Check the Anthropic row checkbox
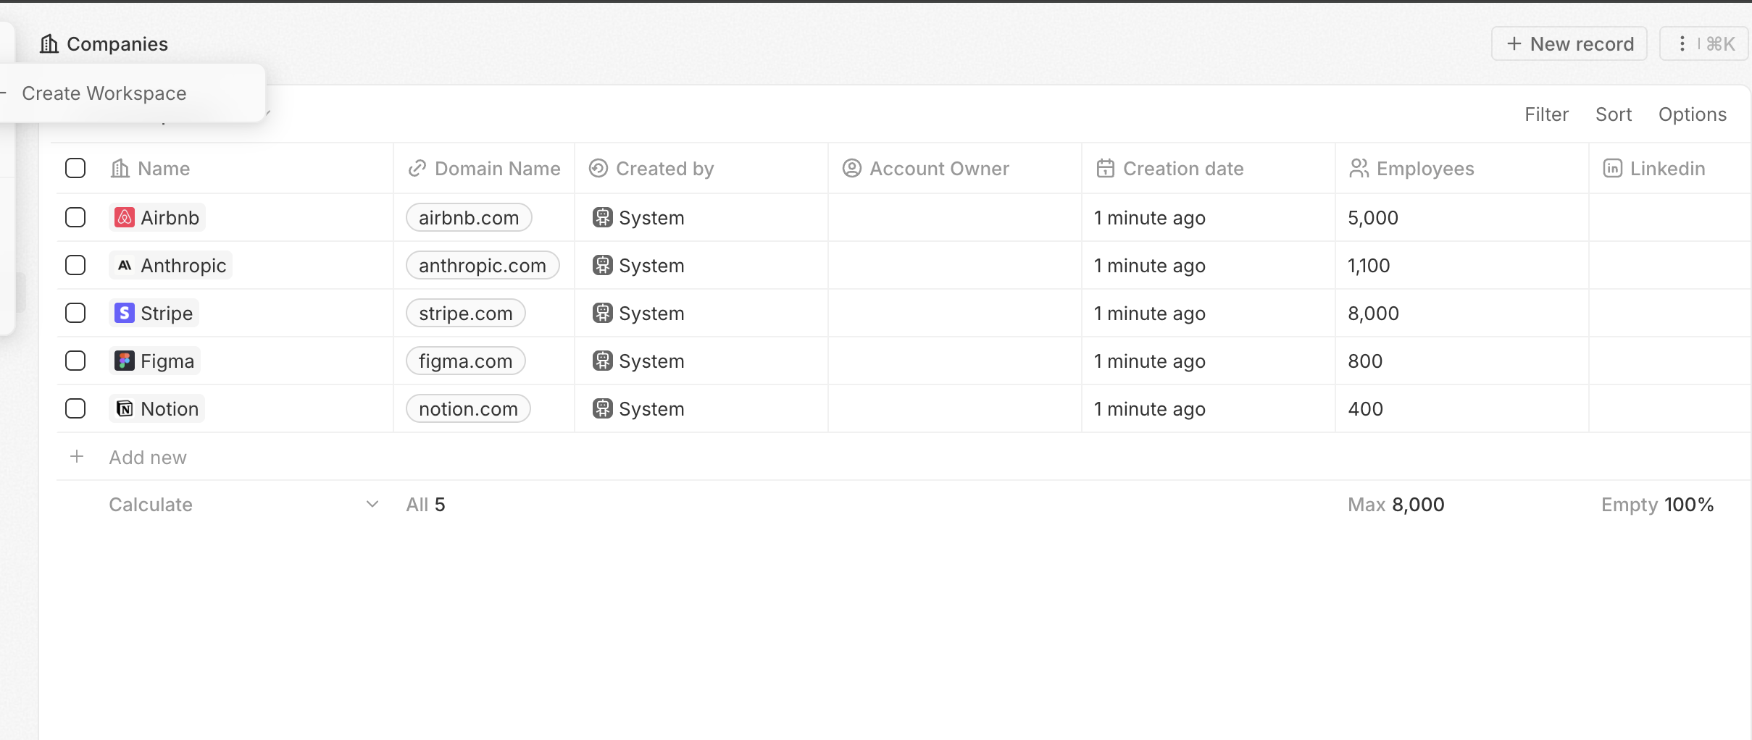Screen dimensions: 1752x740 [75, 265]
